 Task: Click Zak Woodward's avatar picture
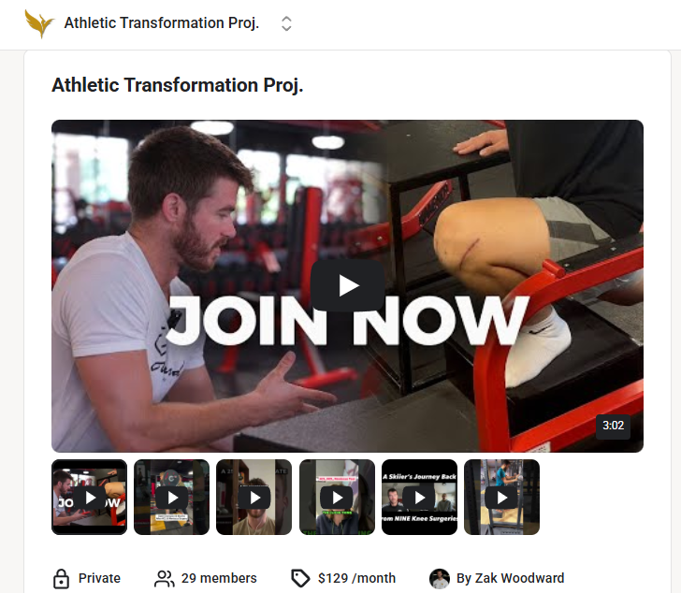coord(440,578)
